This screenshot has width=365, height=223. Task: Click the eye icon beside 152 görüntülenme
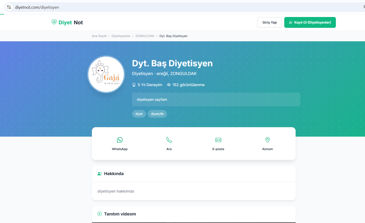click(x=169, y=85)
